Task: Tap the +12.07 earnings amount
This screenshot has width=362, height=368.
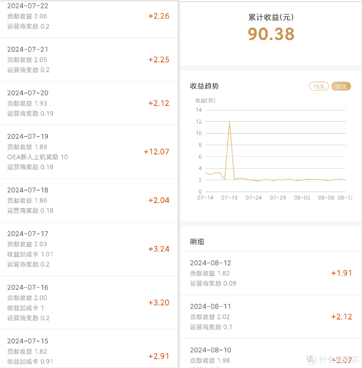Action: [x=157, y=152]
